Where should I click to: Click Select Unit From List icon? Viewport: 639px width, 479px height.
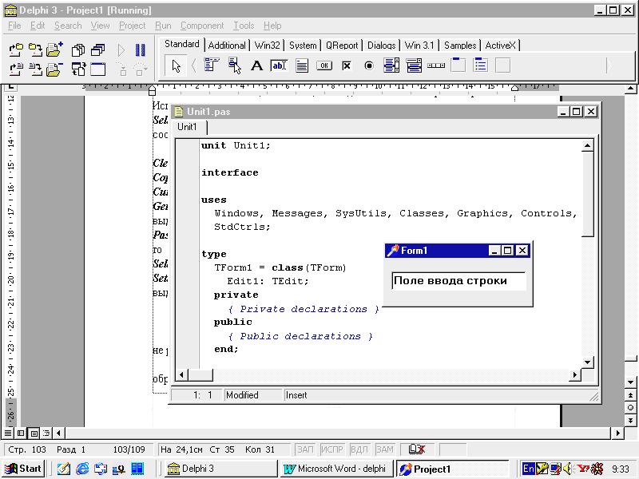click(78, 50)
